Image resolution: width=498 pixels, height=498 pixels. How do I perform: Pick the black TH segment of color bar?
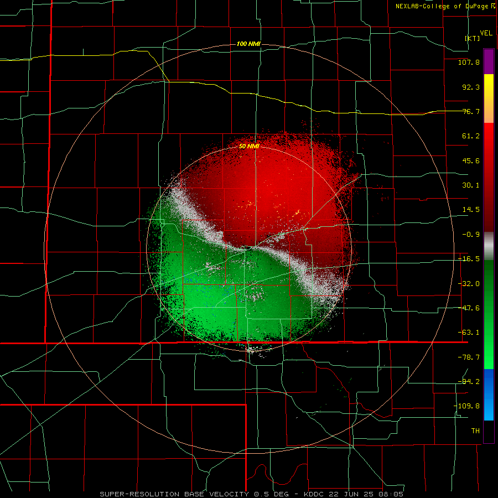(489, 431)
